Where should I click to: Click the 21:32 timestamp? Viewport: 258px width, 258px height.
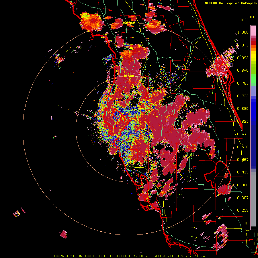point(200,256)
